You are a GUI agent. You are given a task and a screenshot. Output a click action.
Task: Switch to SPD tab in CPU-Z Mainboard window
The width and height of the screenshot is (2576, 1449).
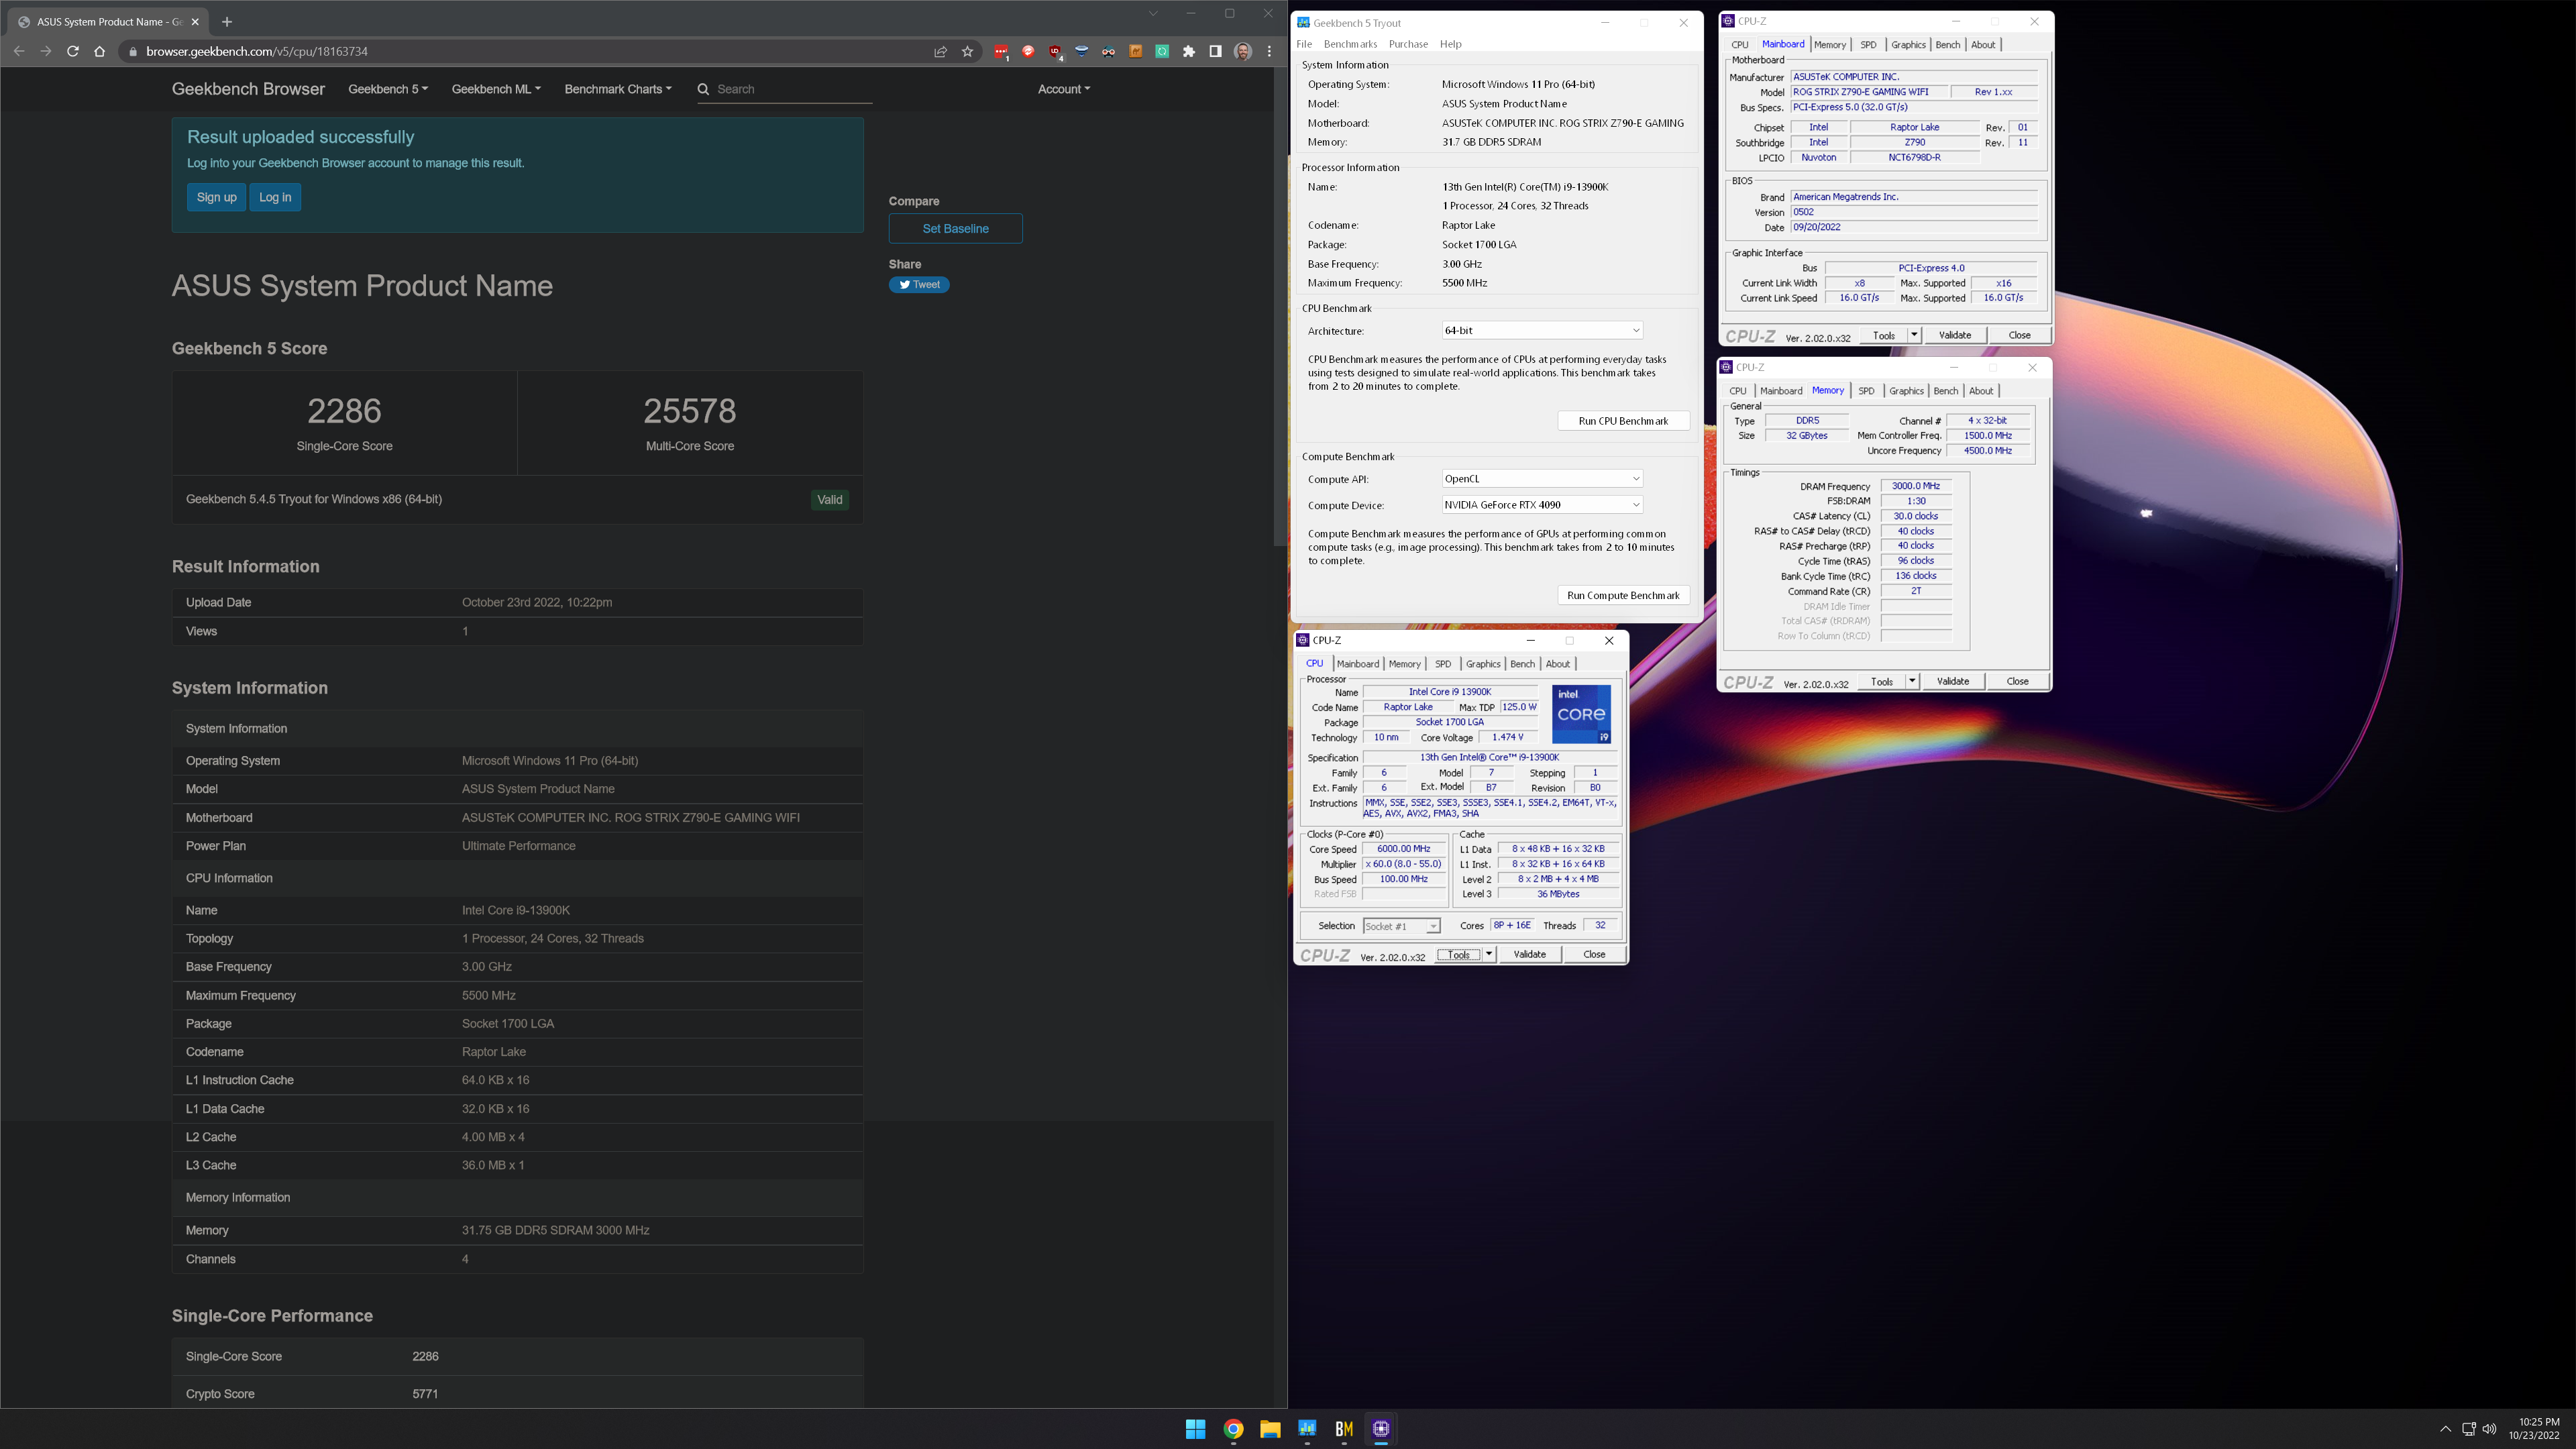[x=1868, y=45]
